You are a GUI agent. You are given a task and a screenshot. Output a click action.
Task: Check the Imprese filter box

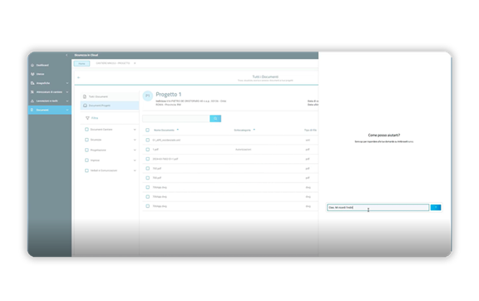point(86,160)
